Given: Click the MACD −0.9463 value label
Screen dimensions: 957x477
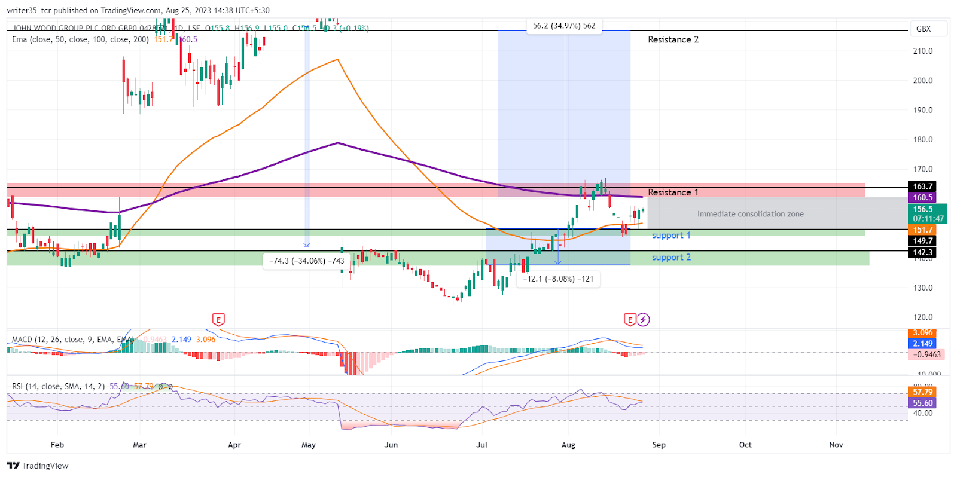Looking at the screenshot, I should click(927, 354).
